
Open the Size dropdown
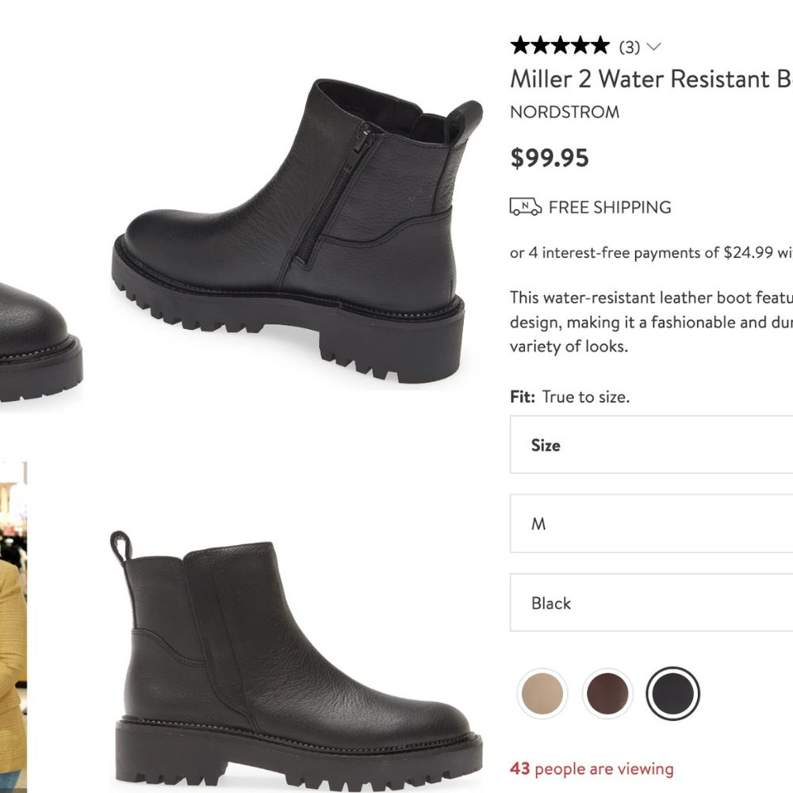pos(650,445)
